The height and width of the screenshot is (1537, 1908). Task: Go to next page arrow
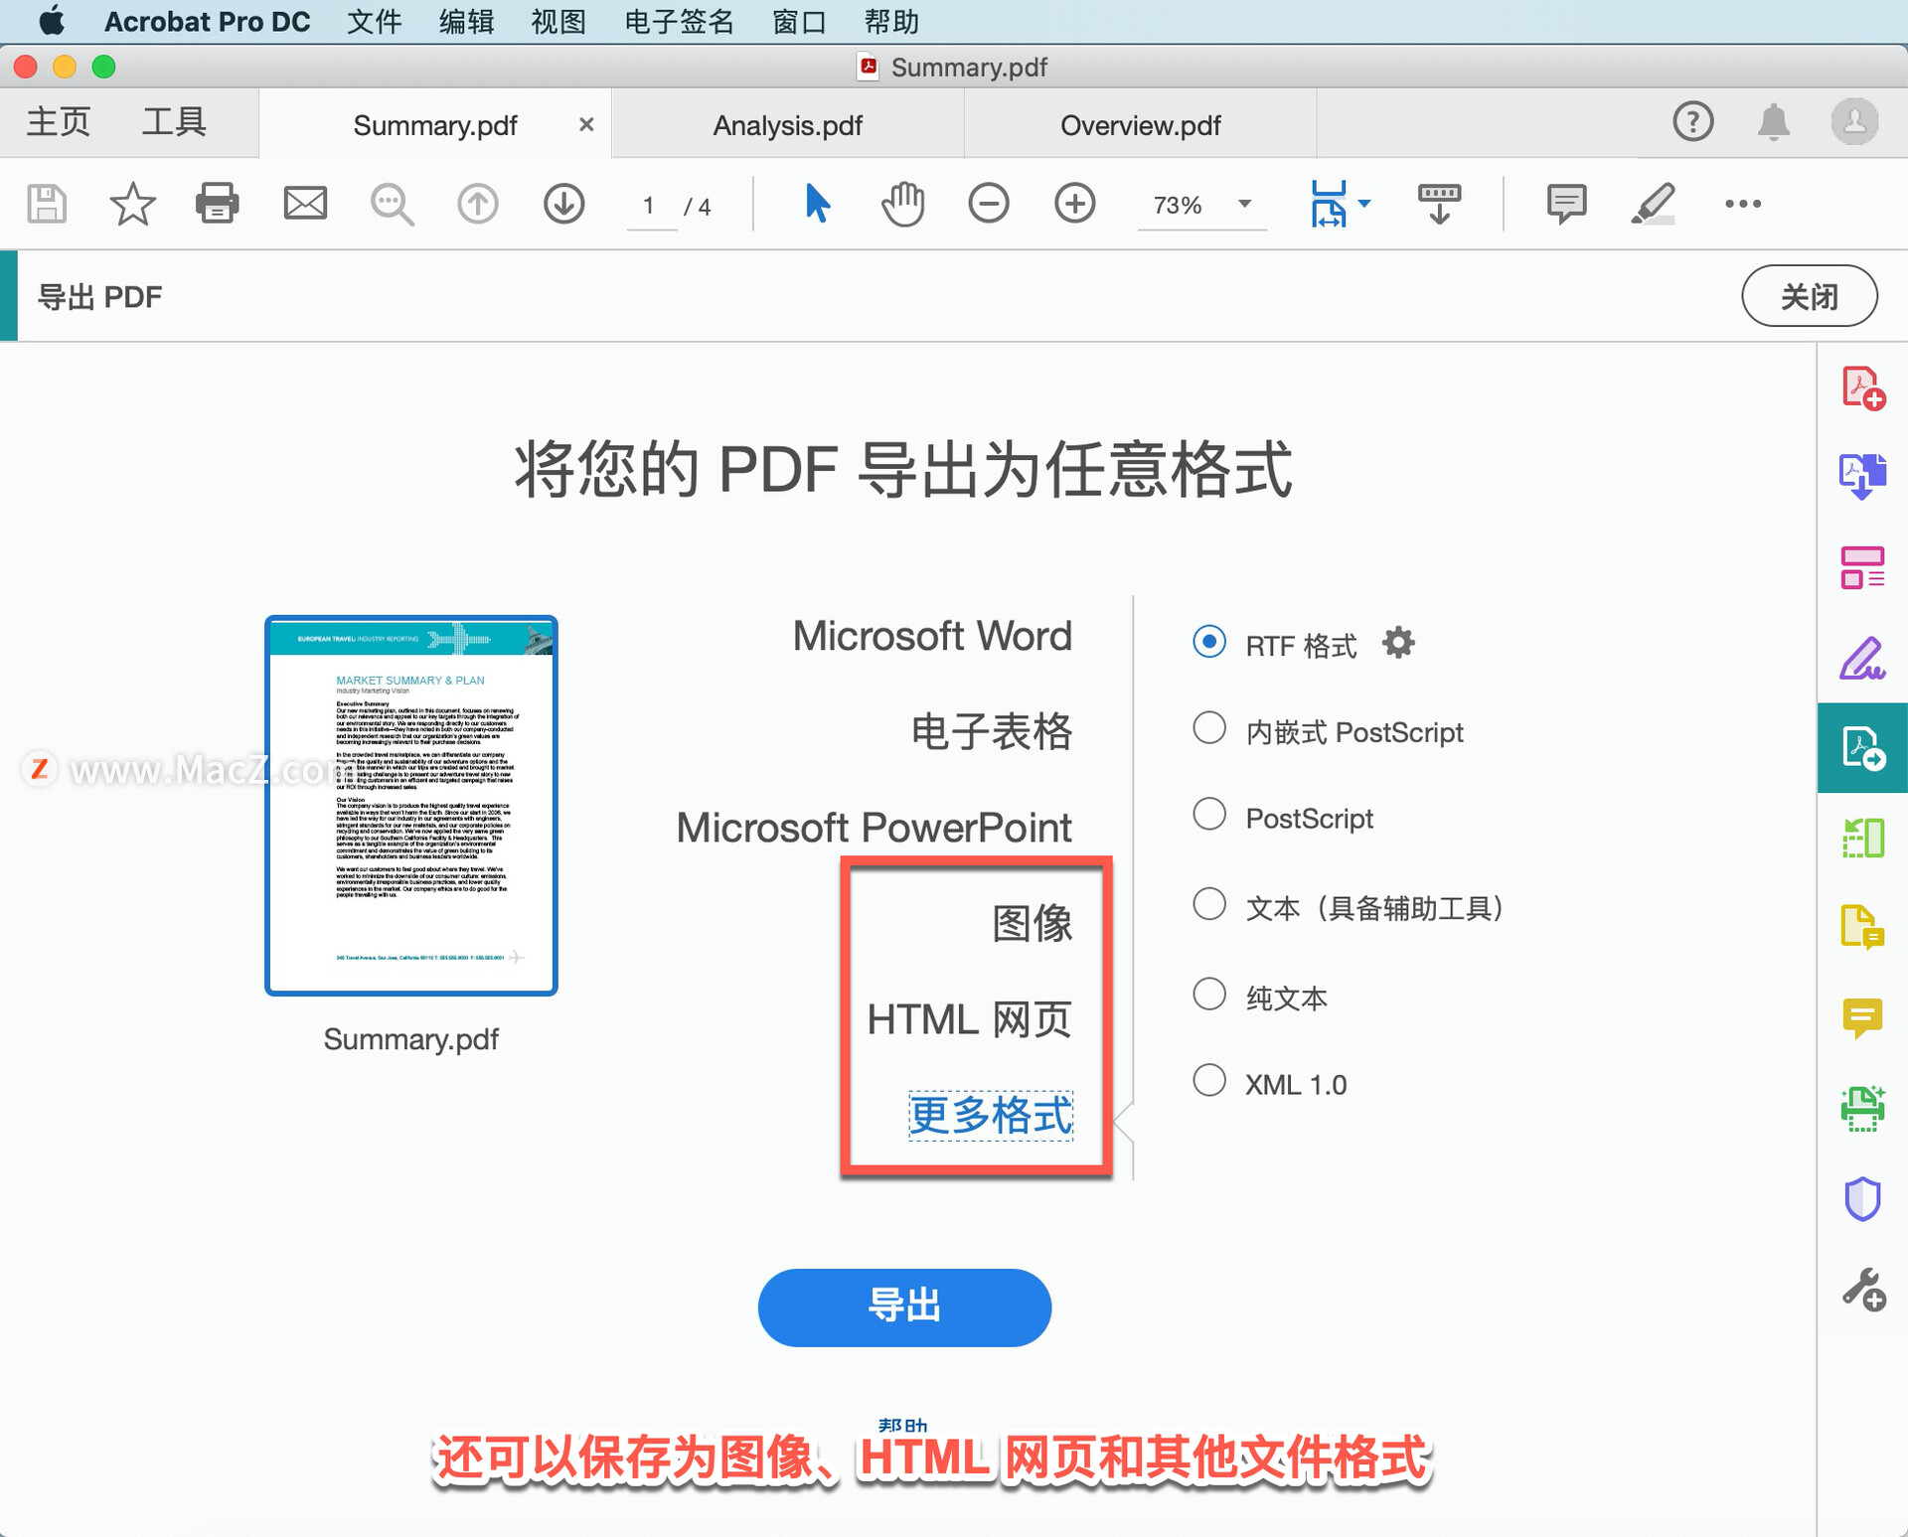click(564, 204)
